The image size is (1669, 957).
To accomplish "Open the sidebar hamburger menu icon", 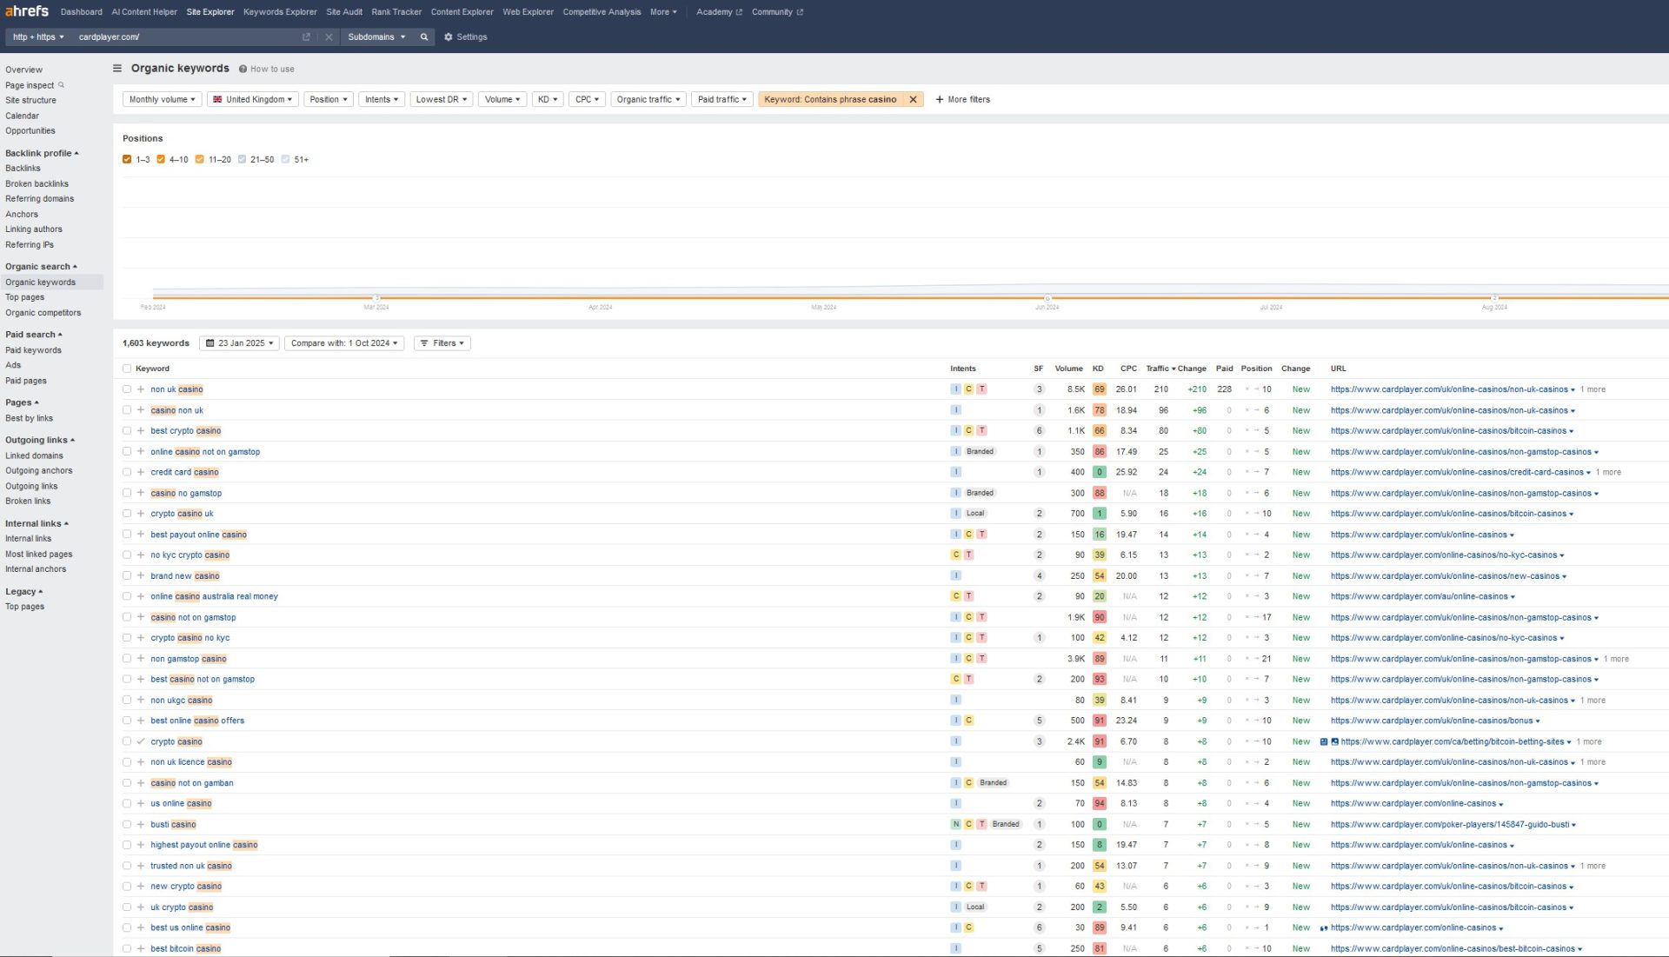I will tap(117, 68).
